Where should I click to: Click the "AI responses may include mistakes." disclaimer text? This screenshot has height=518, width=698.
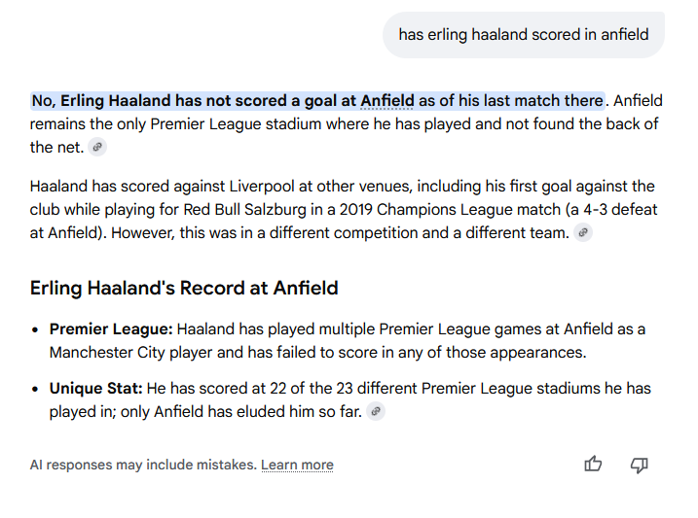point(143,465)
